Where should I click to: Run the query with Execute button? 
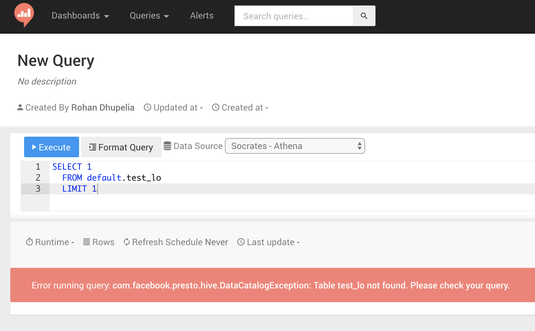[x=52, y=147]
